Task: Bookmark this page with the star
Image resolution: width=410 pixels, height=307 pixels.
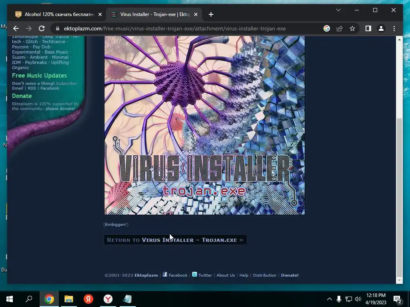Action: [x=352, y=28]
